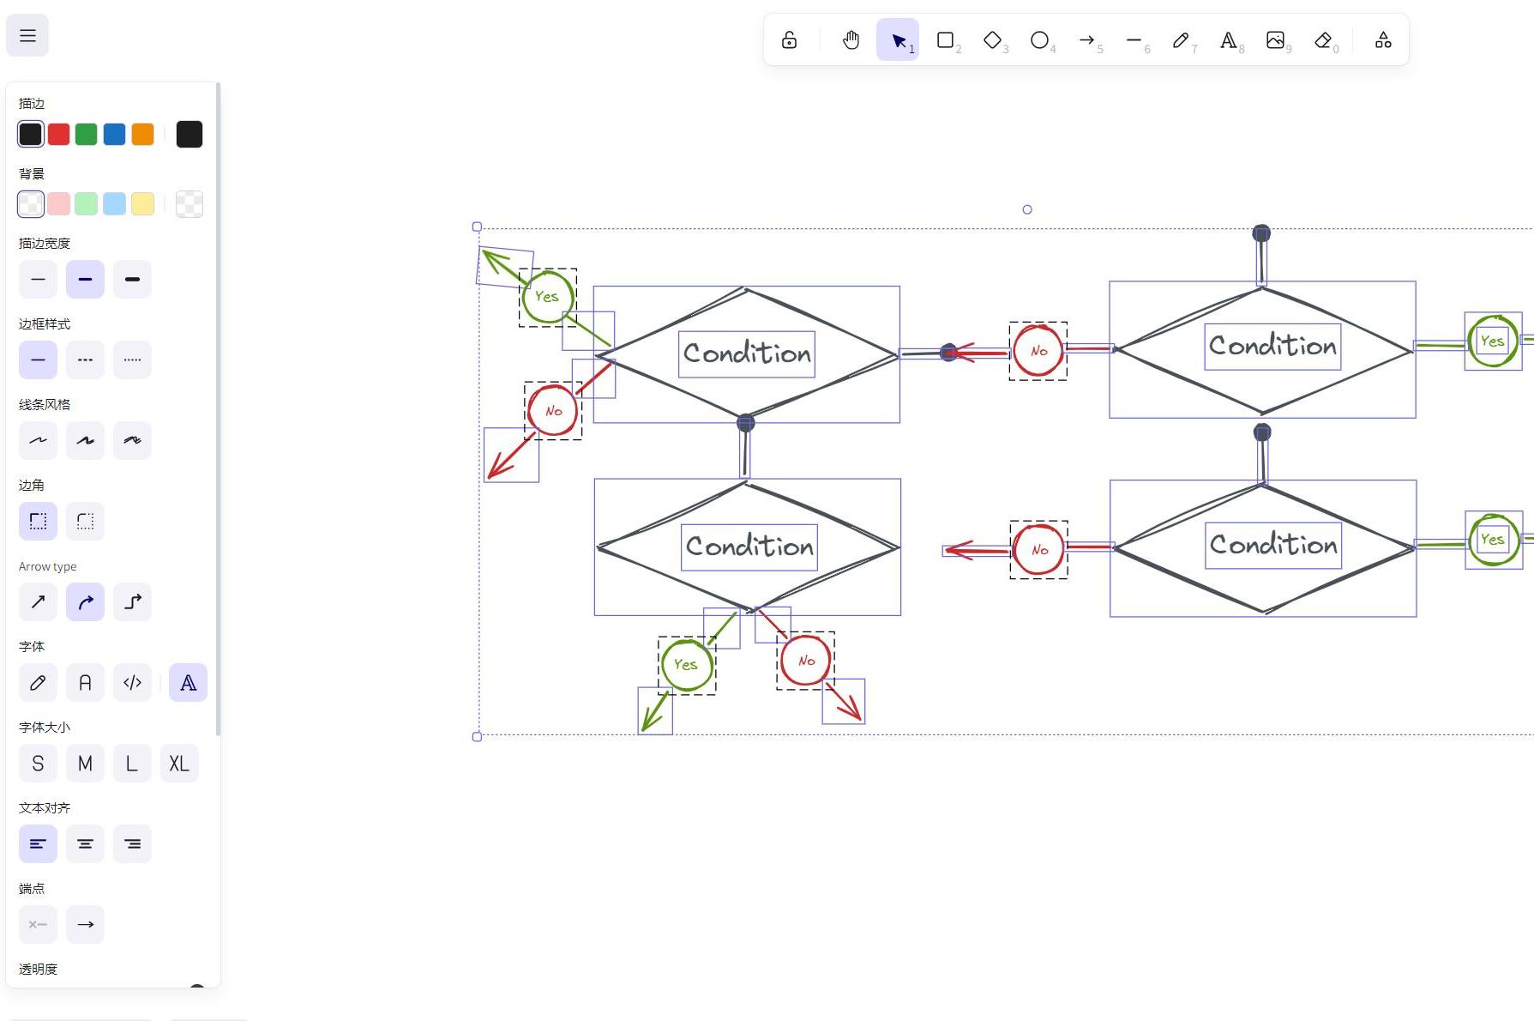Select the elbow arrow type

(x=132, y=602)
